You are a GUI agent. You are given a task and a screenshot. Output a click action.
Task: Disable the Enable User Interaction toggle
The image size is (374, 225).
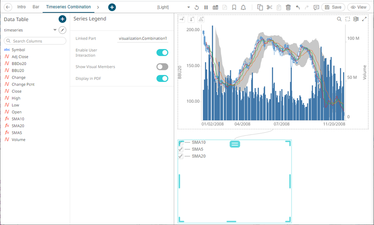162,53
